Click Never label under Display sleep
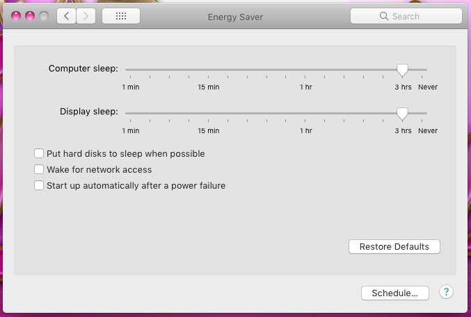The width and height of the screenshot is (471, 317). pos(428,130)
